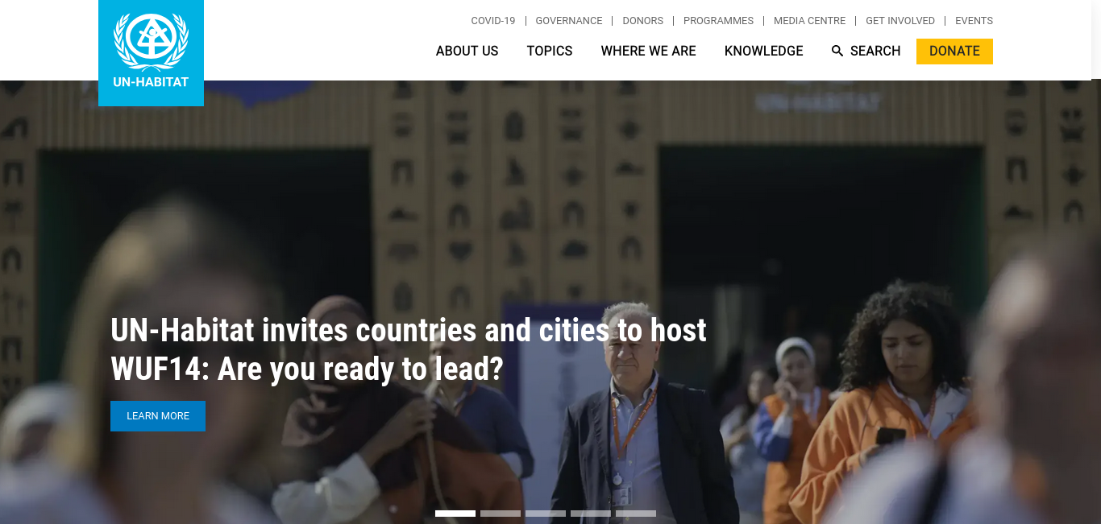Open the Topics menu
The height and width of the screenshot is (524, 1101).
(x=550, y=51)
